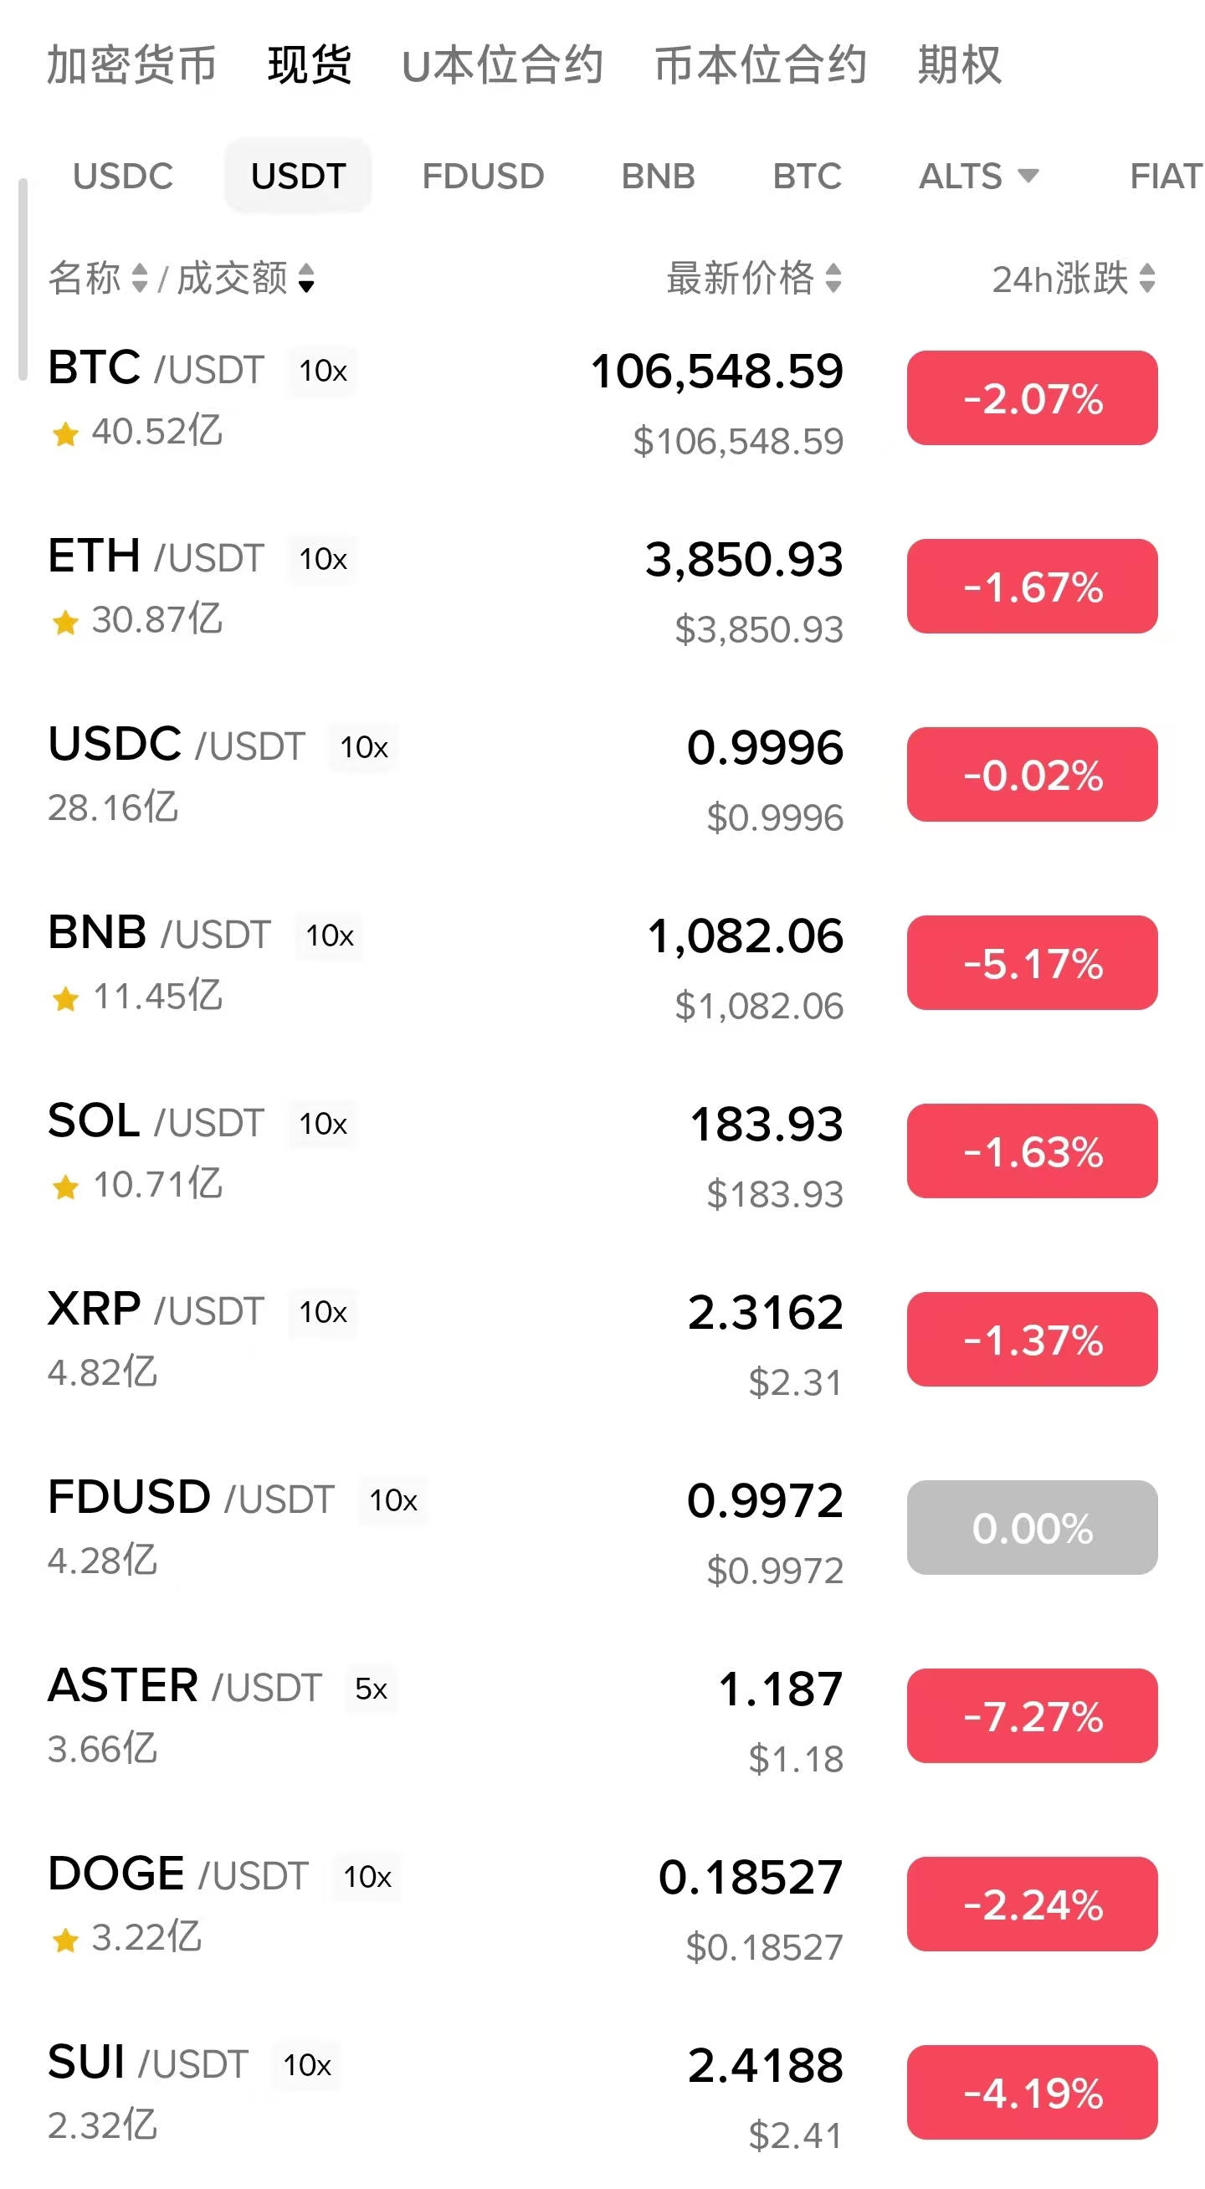Tap the ASTER 5x leverage badge
Screen dimensions: 1205x2189
pyautogui.click(x=372, y=1689)
